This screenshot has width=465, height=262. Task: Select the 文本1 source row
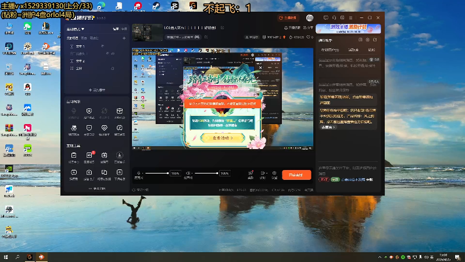coord(96,47)
